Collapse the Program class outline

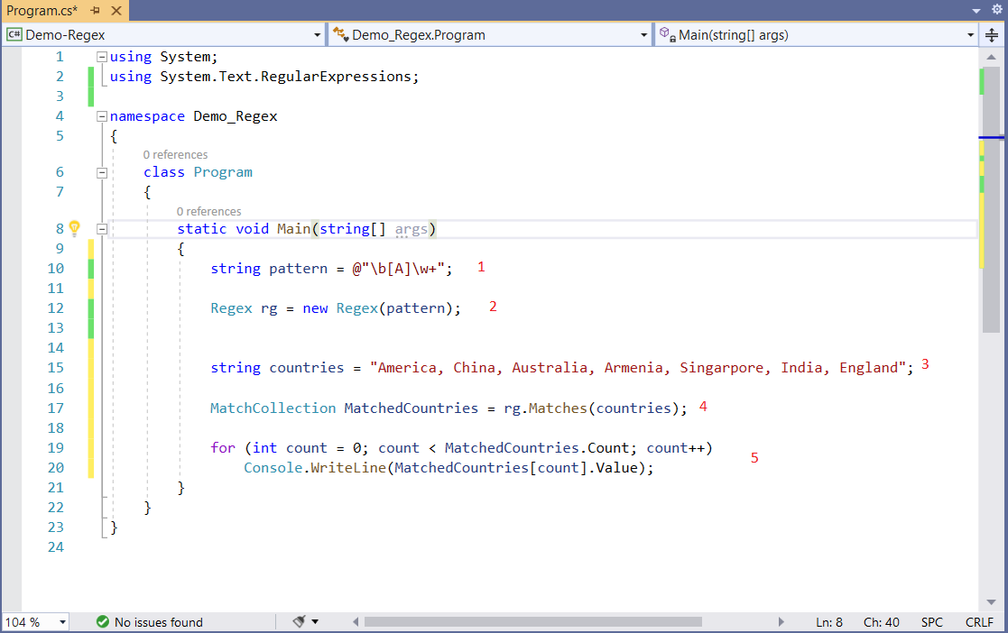point(102,172)
